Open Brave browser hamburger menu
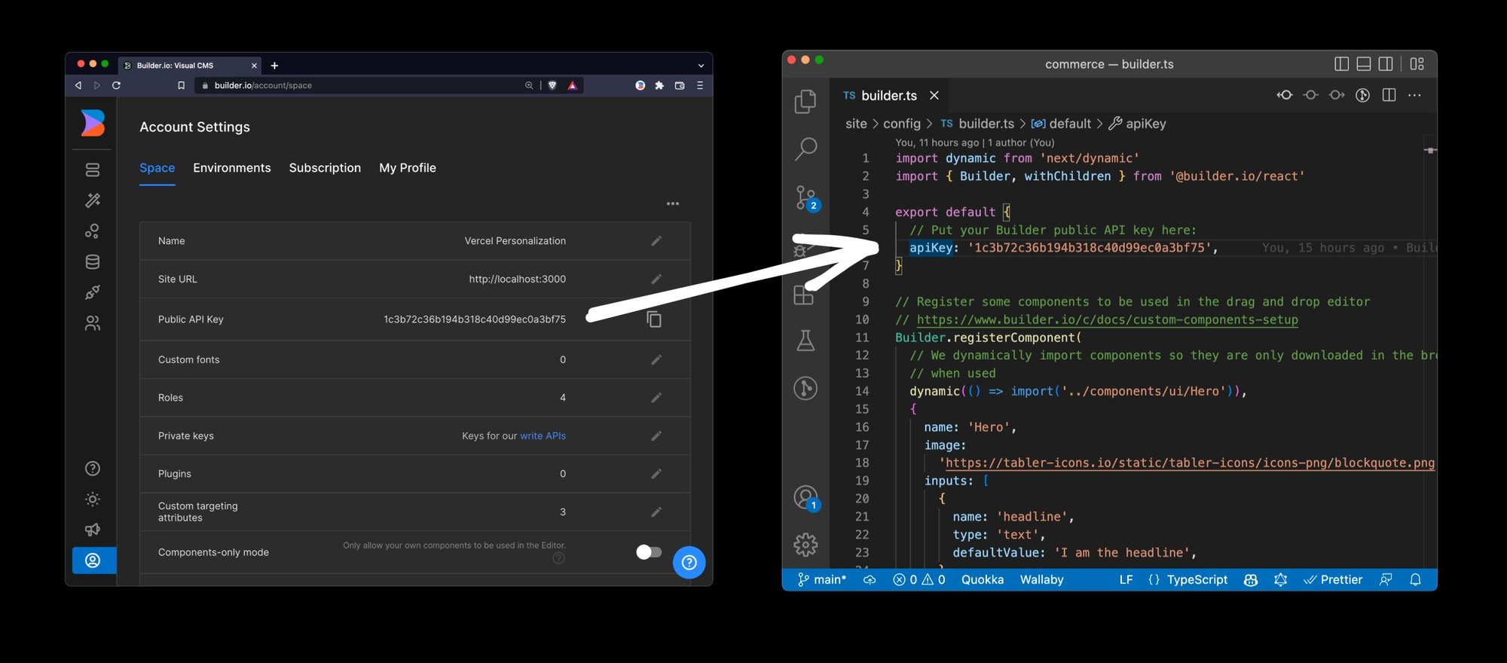The width and height of the screenshot is (1507, 663). tap(700, 85)
